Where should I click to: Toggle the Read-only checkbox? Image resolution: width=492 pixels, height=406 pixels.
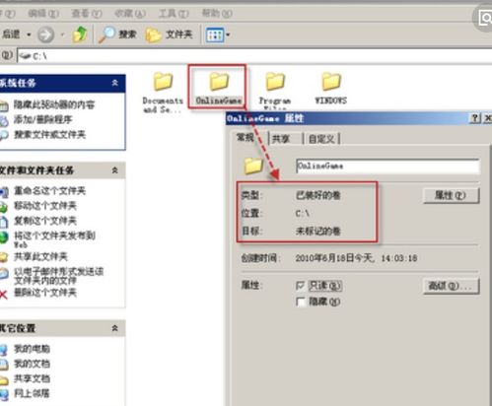point(301,286)
